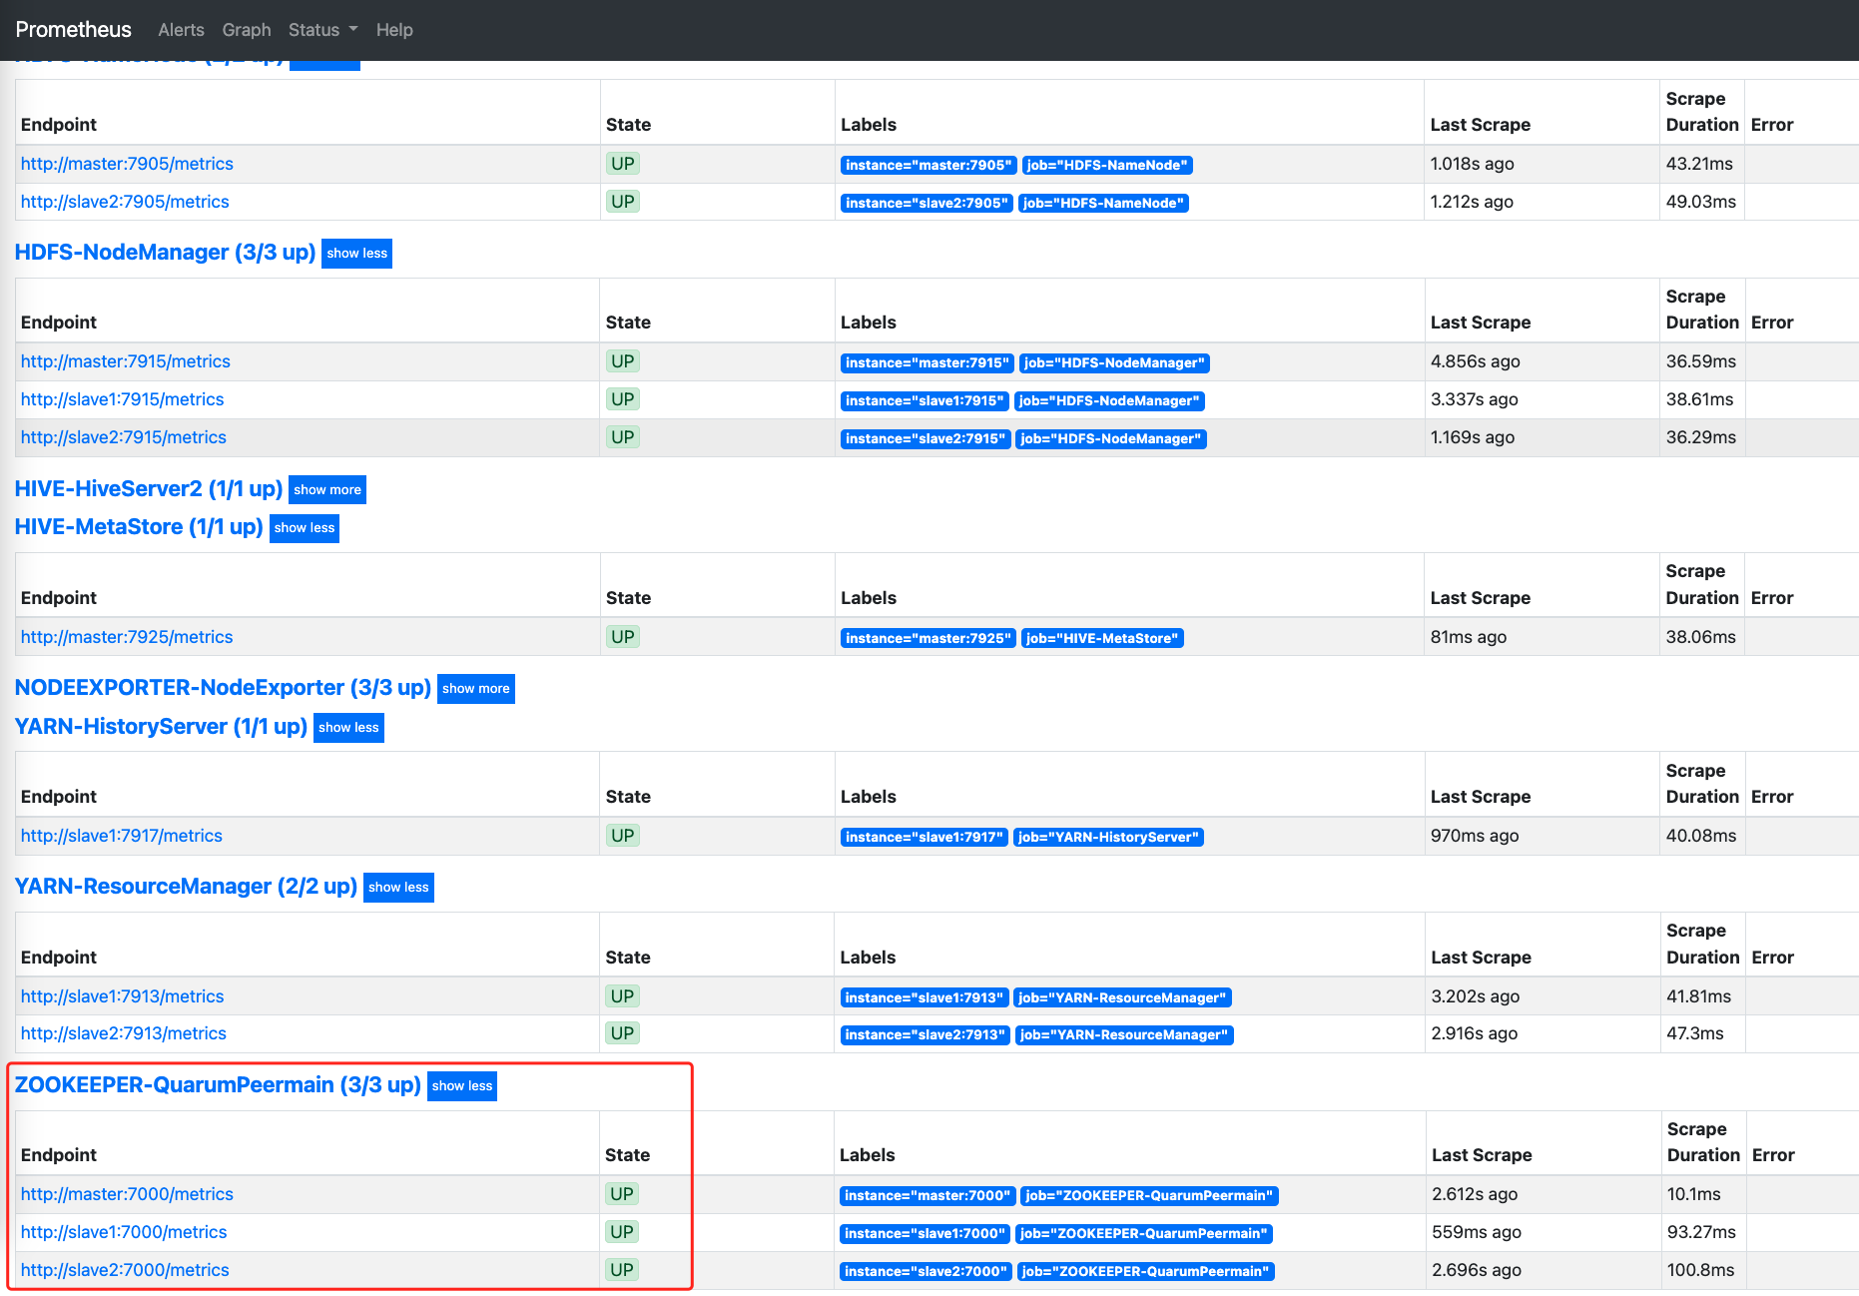Open the YARN-ResourceManager (2/2 up) heading
The image size is (1859, 1296).
point(186,887)
